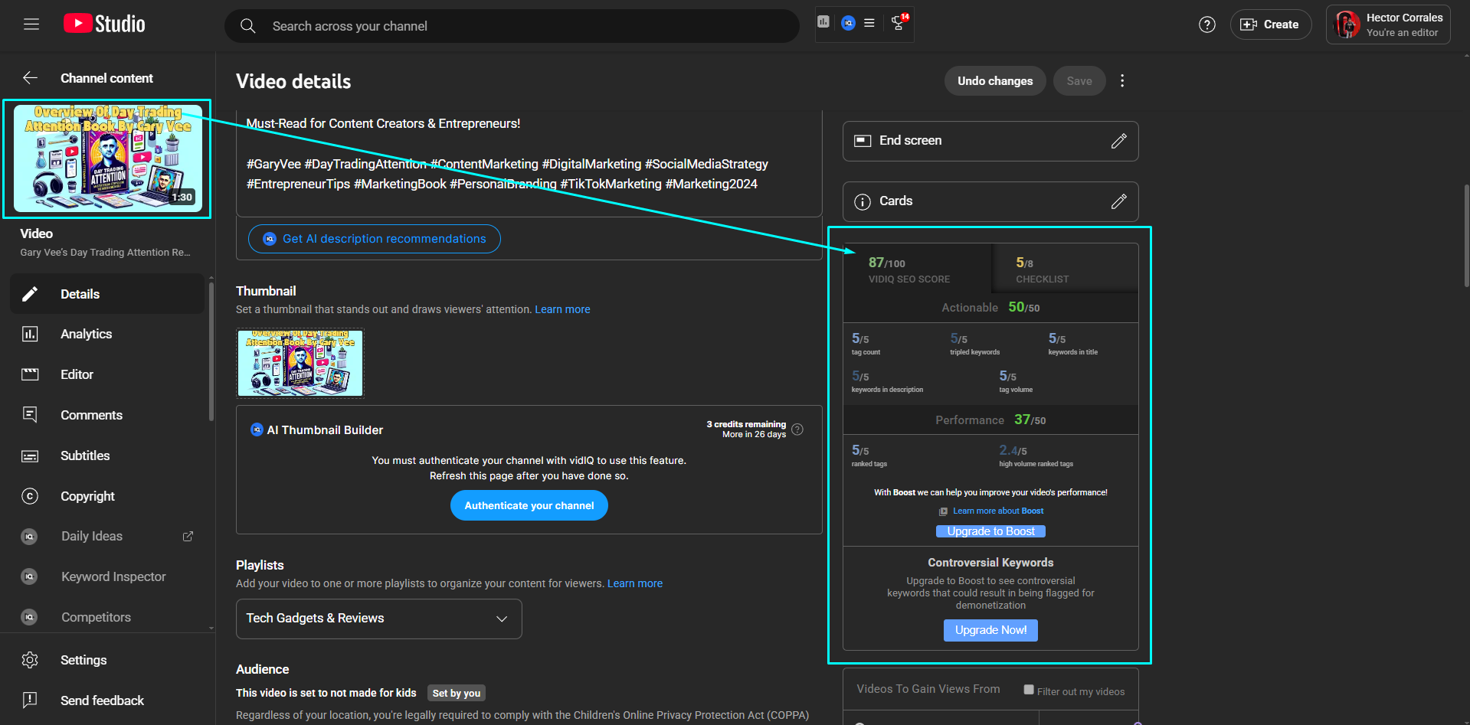
Task: Click the search magnifier icon
Action: (247, 26)
